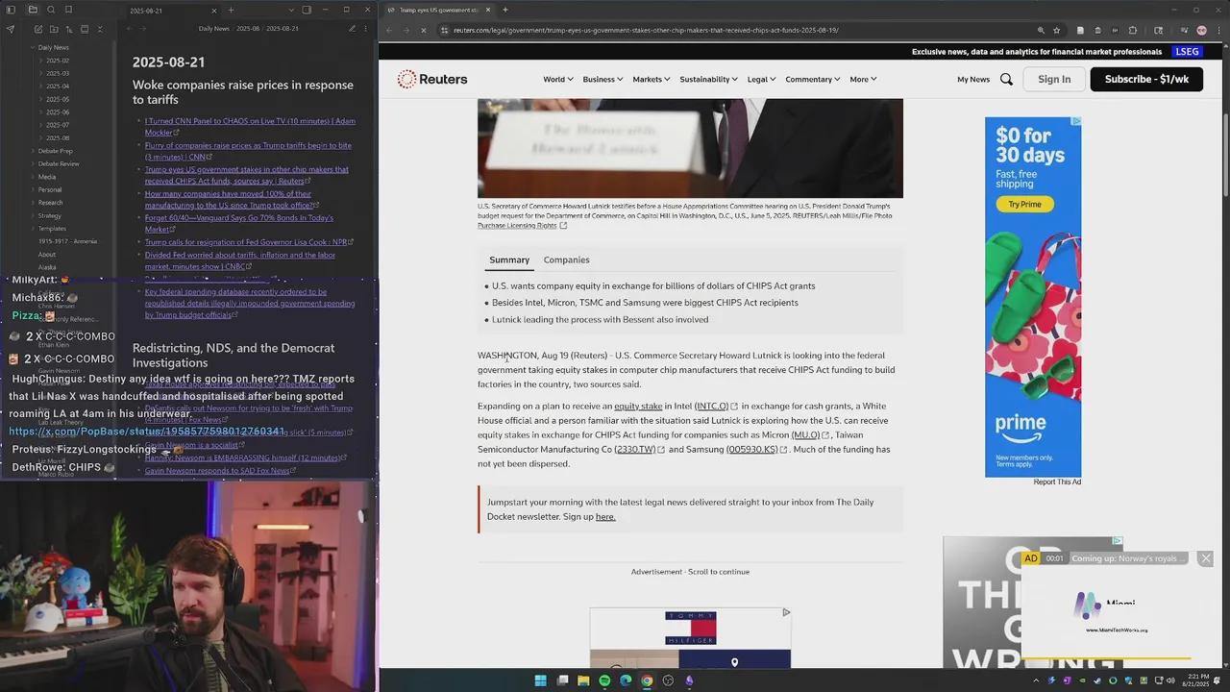This screenshot has height=692, width=1230.
Task: Click Reuters Sign In button
Action: (x=1054, y=79)
